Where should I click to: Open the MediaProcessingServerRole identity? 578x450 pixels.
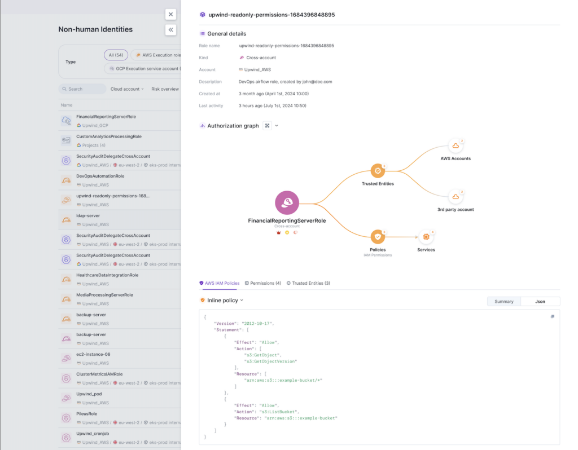104,295
